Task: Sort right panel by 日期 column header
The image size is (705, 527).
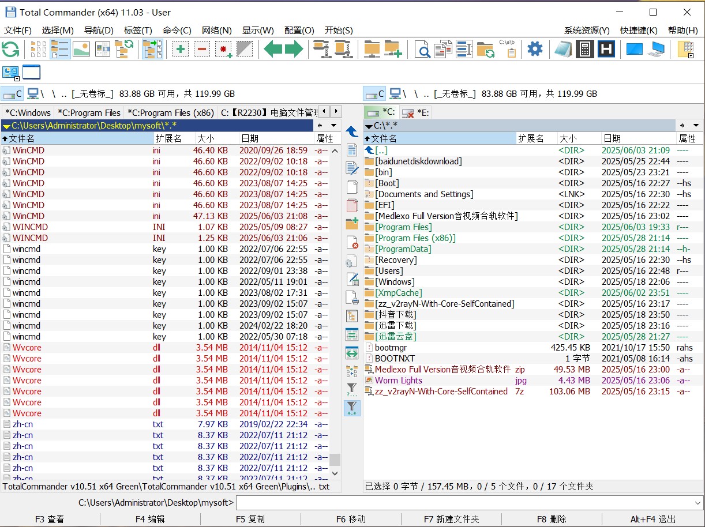Action: [638, 138]
